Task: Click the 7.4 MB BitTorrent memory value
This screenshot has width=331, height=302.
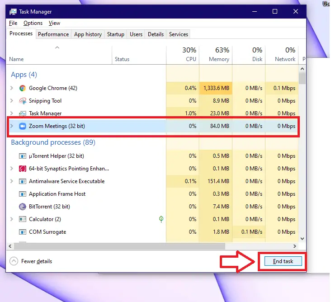Action: (221, 207)
